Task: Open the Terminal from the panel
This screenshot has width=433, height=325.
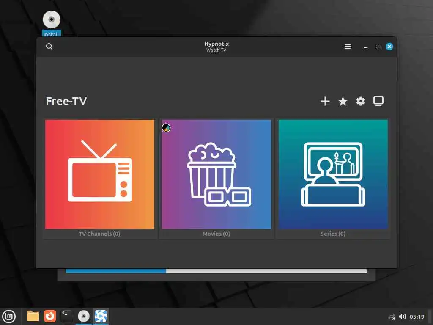Action: pyautogui.click(x=66, y=316)
